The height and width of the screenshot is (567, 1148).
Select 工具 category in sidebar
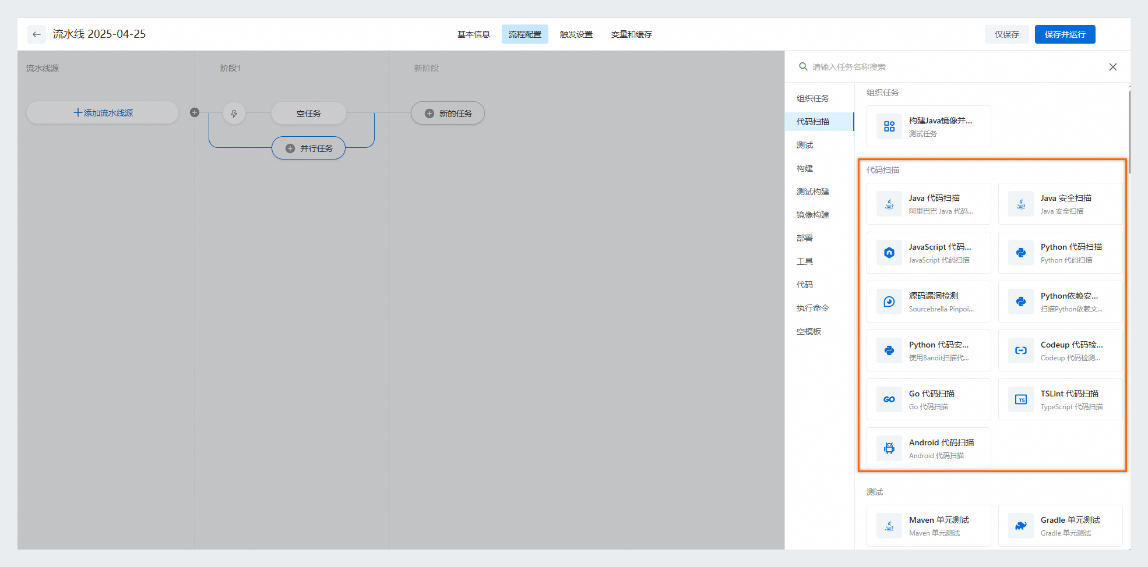point(819,261)
